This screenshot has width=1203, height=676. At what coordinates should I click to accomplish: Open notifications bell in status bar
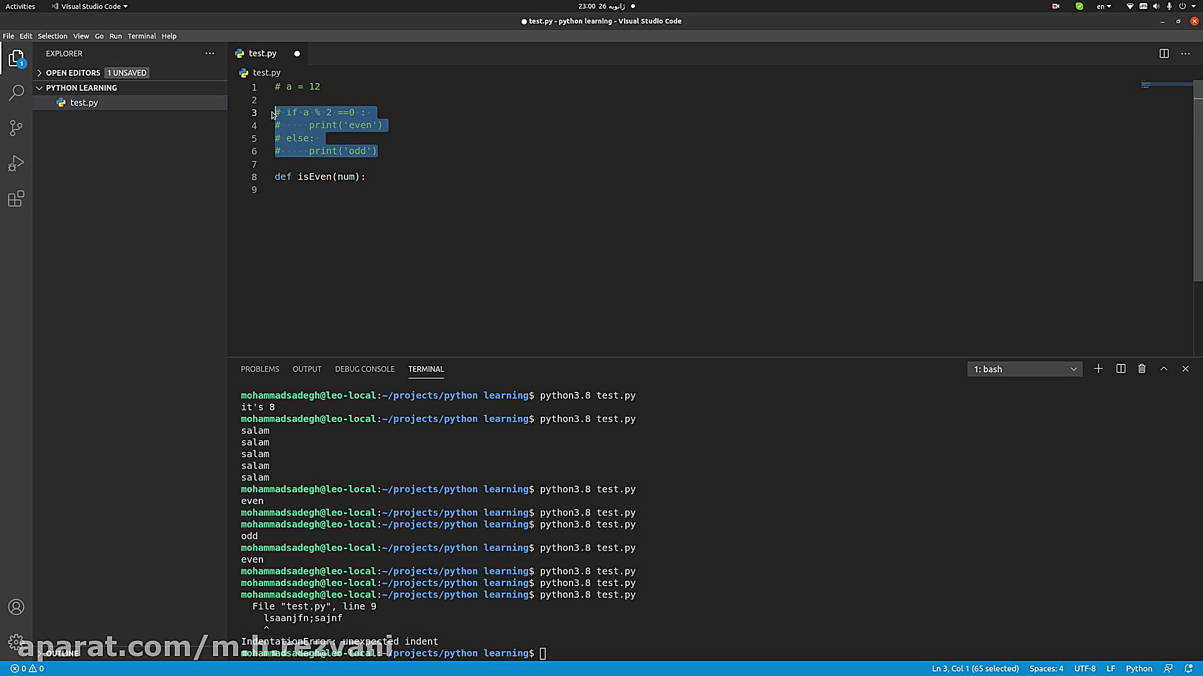point(1189,668)
